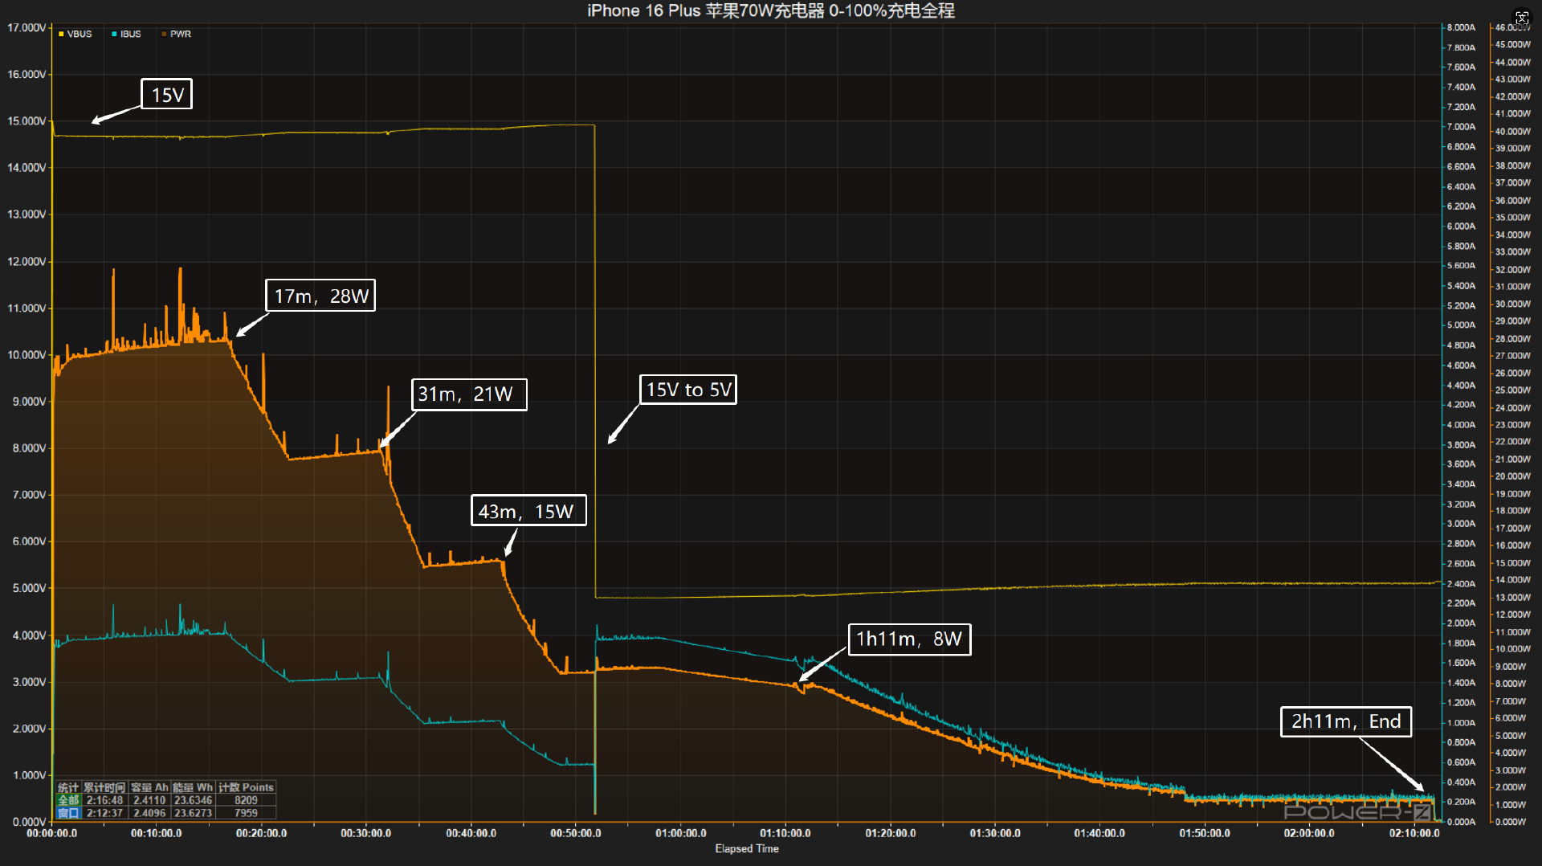Click the 10.000V voltage axis label

click(27, 355)
